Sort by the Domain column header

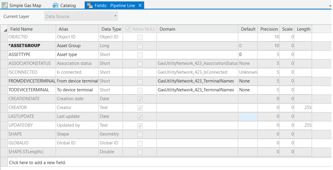(198, 29)
